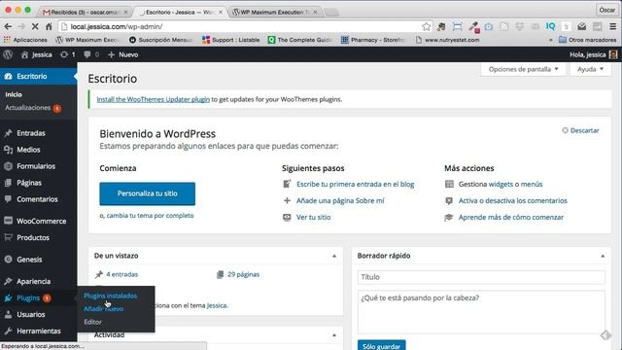Open Medios in the sidebar

(39, 150)
